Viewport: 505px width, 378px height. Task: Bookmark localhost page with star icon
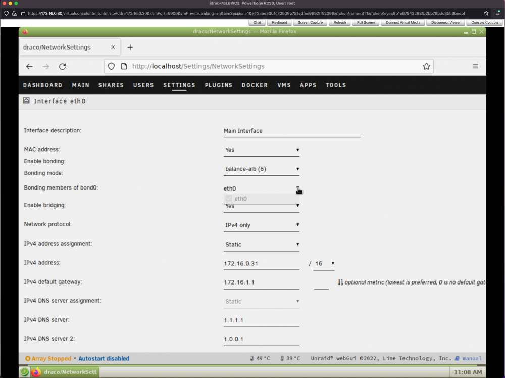point(426,66)
